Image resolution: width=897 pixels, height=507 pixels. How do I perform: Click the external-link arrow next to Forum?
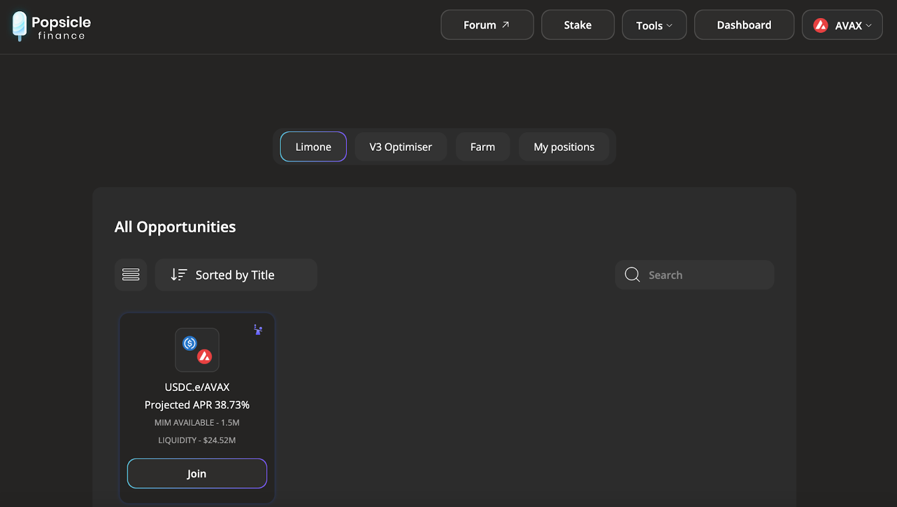tap(506, 25)
